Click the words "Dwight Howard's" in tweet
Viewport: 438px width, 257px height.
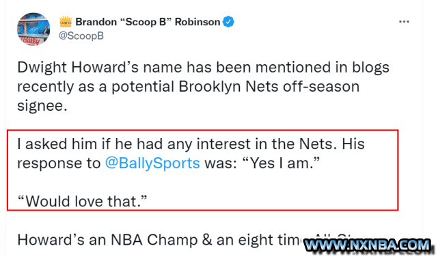click(x=78, y=68)
